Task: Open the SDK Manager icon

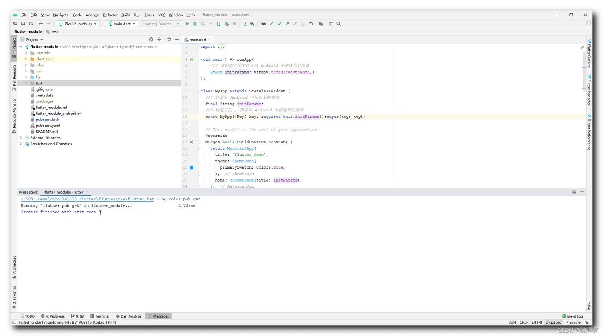Action: (252, 24)
